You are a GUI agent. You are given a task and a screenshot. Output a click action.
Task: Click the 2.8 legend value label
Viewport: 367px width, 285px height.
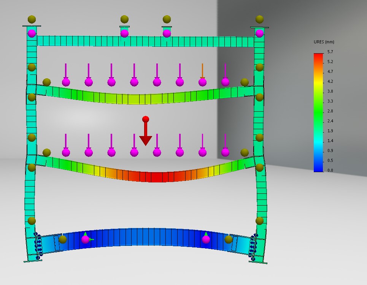point(330,111)
